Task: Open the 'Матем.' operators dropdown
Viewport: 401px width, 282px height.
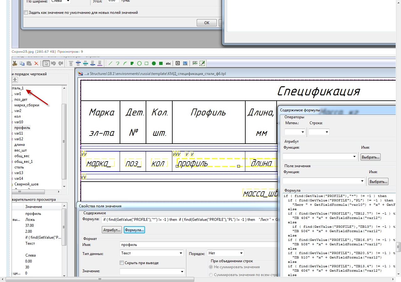Action: tap(294, 132)
